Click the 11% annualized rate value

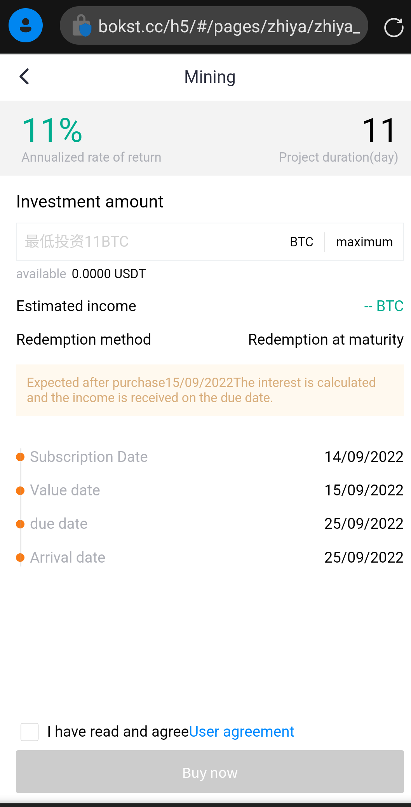coord(52,130)
